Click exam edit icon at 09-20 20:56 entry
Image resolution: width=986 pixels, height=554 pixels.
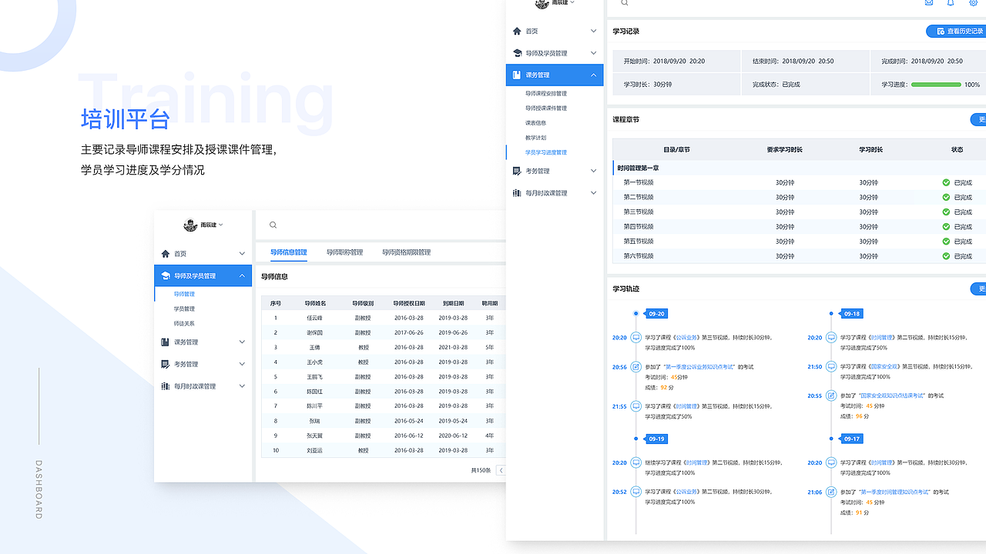636,367
